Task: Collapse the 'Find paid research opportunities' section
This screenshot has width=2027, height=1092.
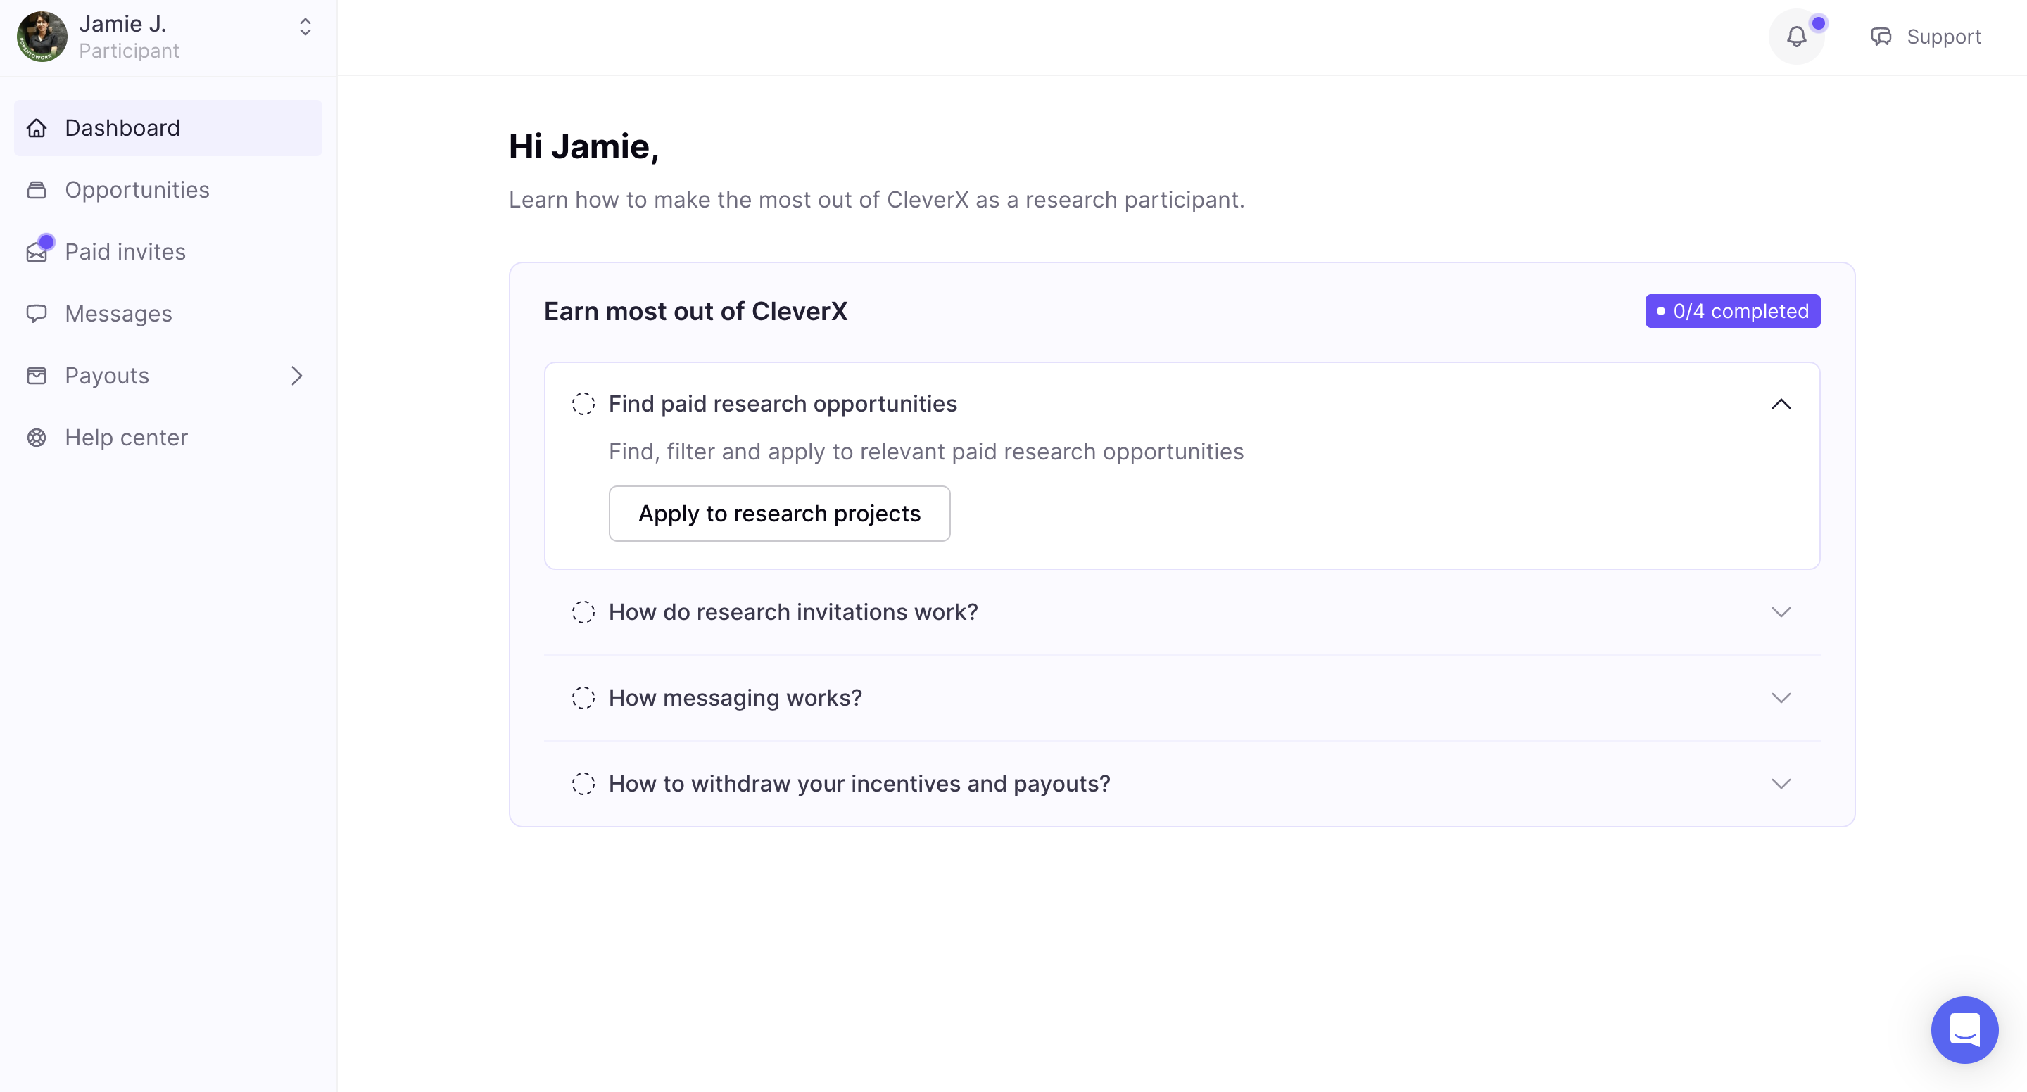Action: tap(1781, 405)
